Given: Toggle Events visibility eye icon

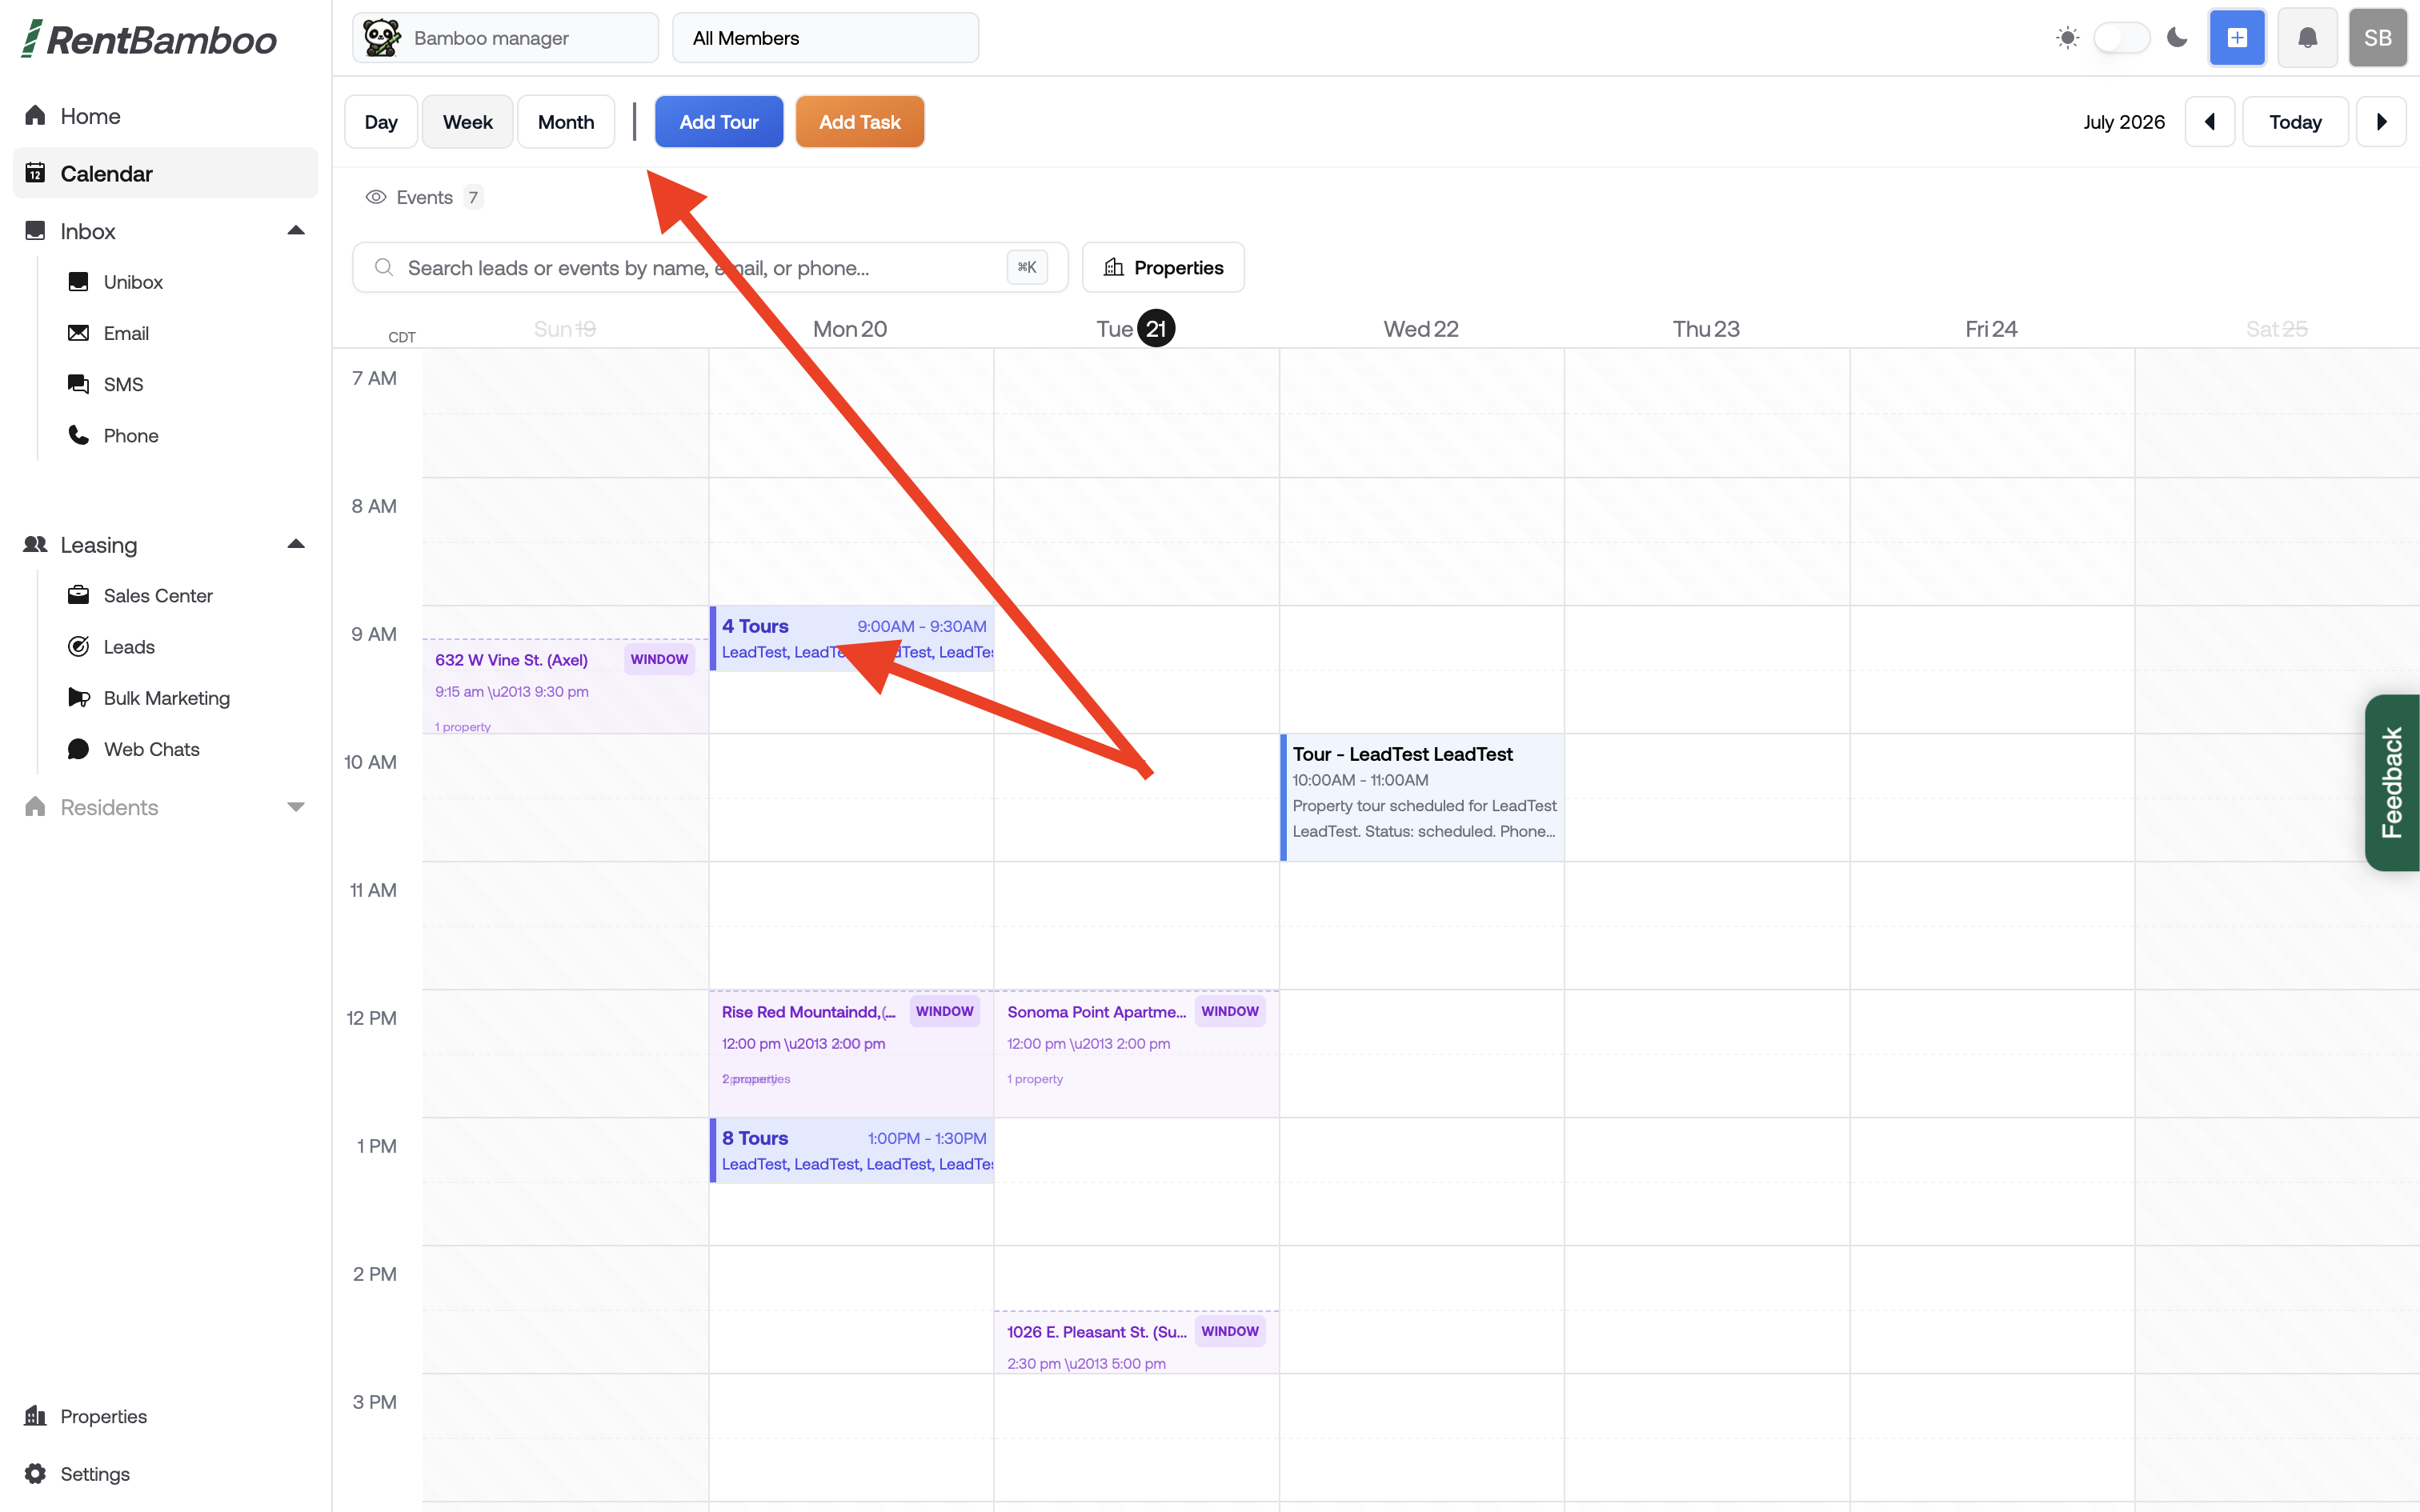Looking at the screenshot, I should 376,197.
